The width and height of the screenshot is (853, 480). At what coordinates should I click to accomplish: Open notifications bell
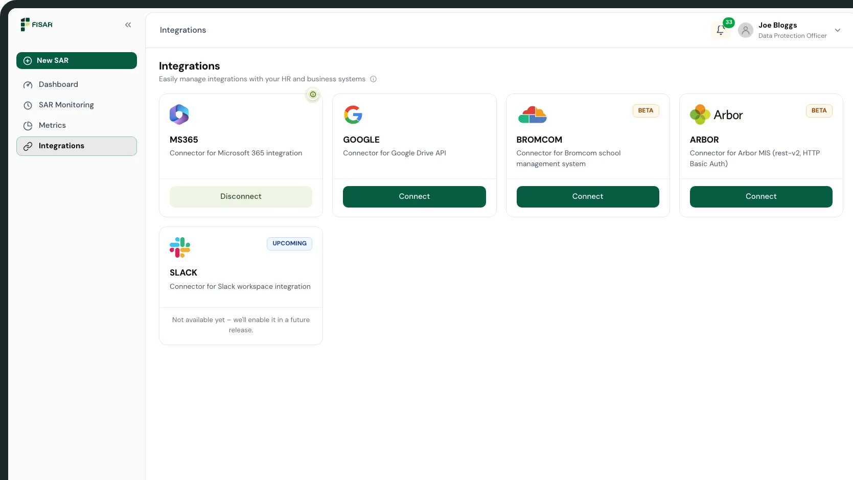pos(720,30)
